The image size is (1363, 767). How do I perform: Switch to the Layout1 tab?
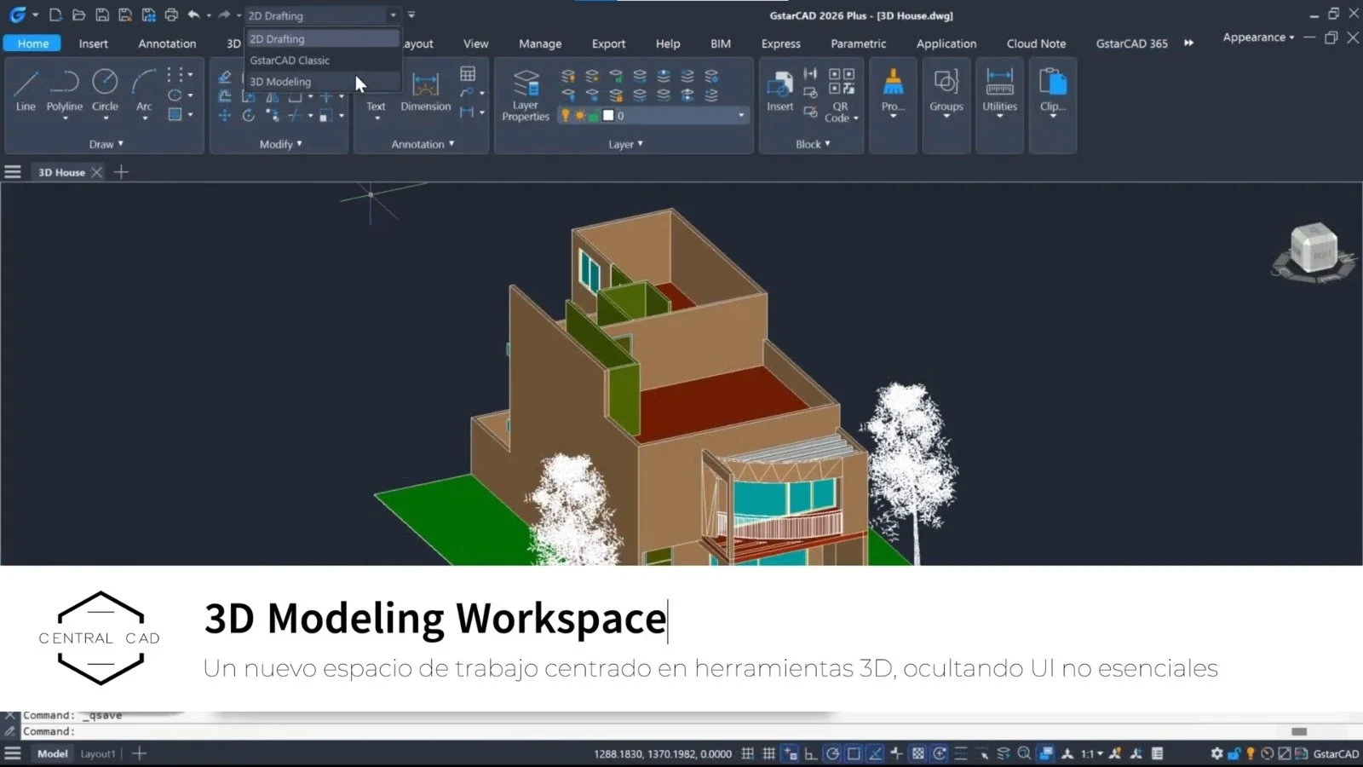pos(97,753)
